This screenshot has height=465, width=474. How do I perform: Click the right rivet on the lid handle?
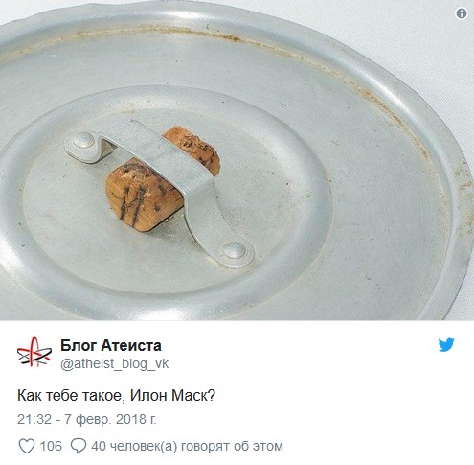235,250
